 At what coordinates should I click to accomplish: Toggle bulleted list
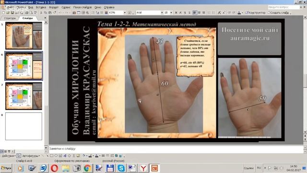213,12
